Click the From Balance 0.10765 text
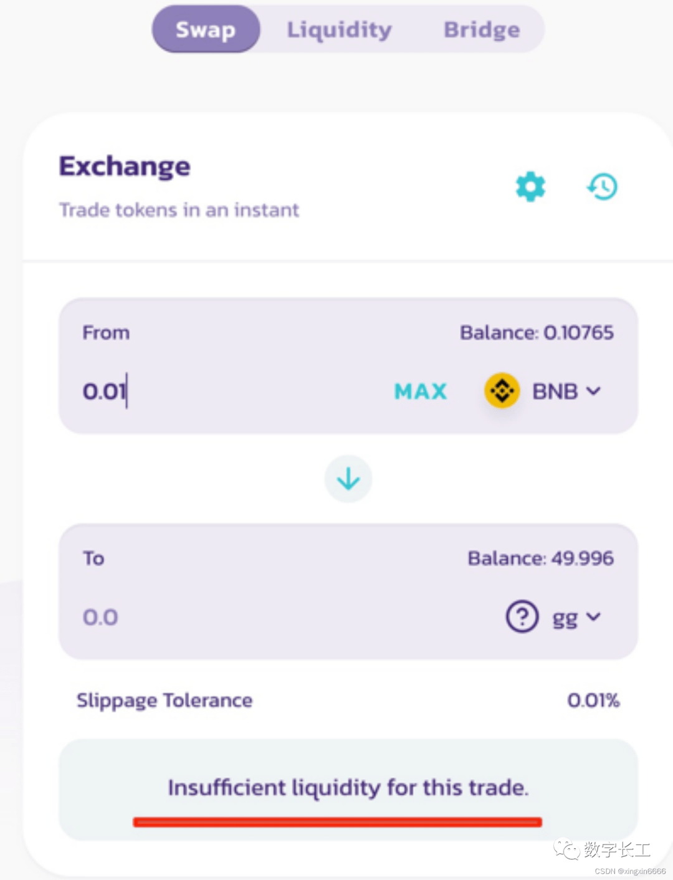 coord(537,333)
